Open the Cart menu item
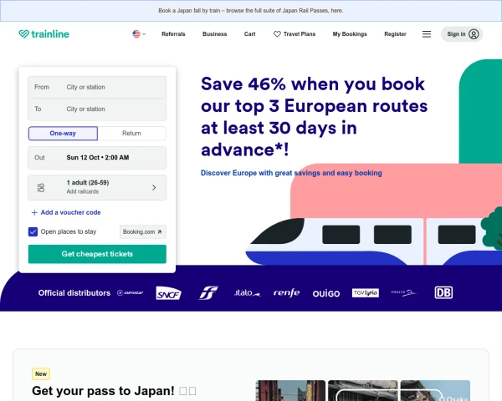 click(x=249, y=34)
